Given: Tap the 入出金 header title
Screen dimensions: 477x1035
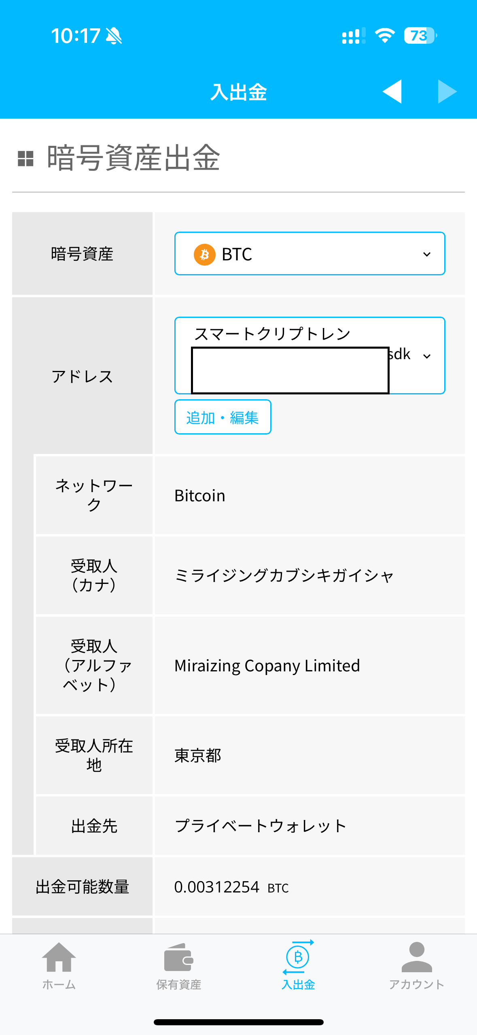Looking at the screenshot, I should point(238,92).
